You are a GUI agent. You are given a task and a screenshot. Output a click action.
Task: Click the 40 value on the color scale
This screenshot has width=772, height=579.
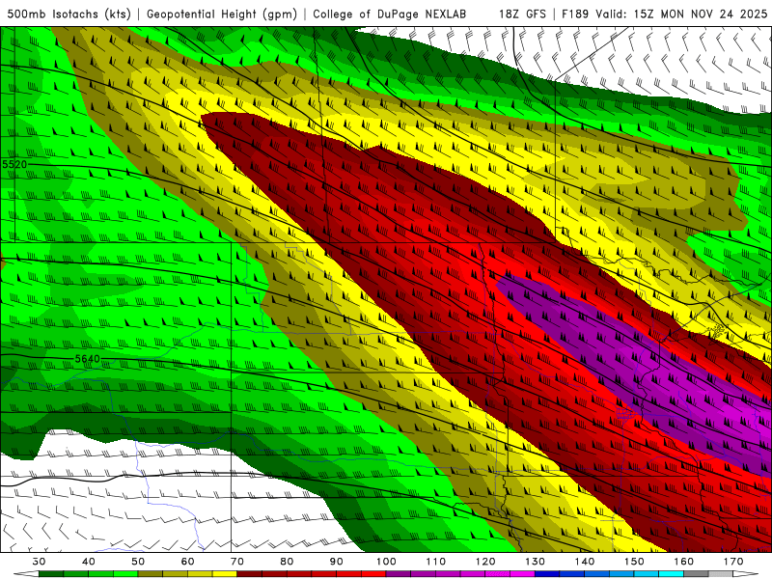pyautogui.click(x=89, y=562)
